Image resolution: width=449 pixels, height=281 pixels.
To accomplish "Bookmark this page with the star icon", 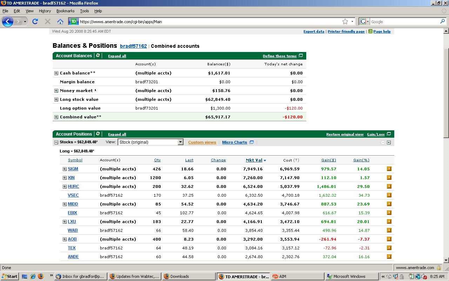I will click(345, 21).
